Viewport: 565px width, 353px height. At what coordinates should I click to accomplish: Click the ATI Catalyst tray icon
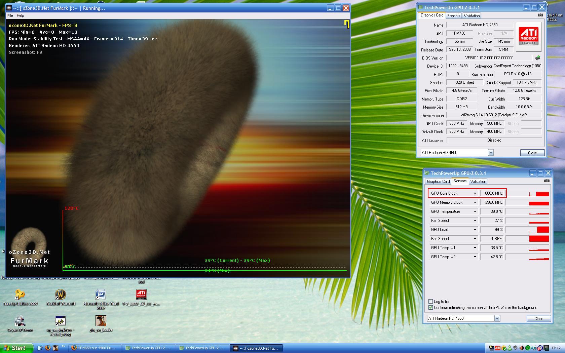497,348
